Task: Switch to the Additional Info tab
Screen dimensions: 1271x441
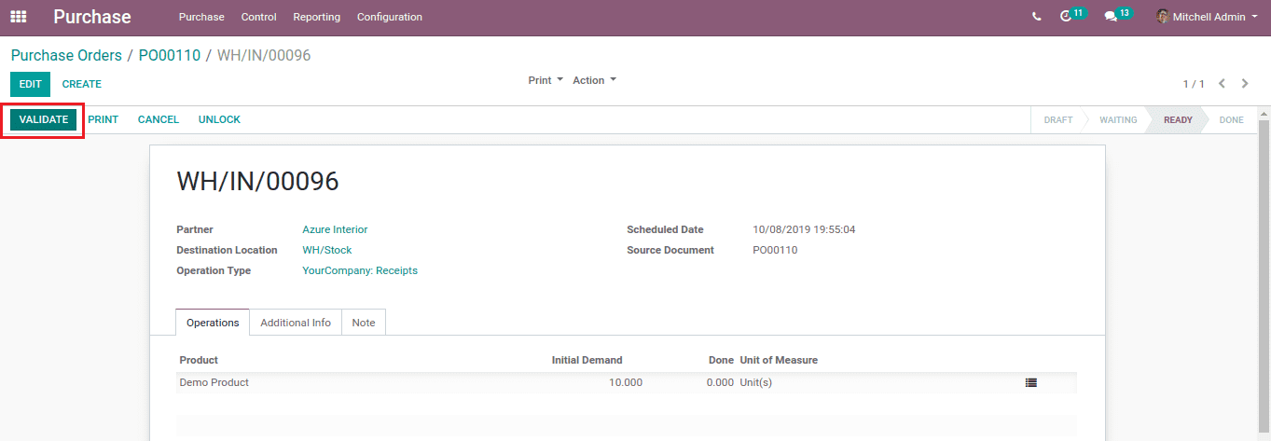Action: pos(296,323)
